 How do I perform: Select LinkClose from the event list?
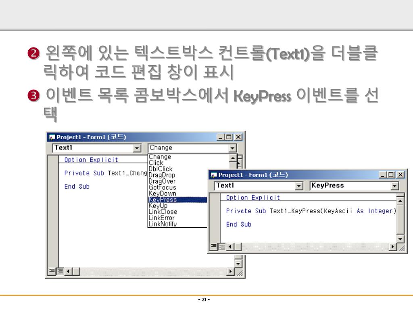(163, 212)
